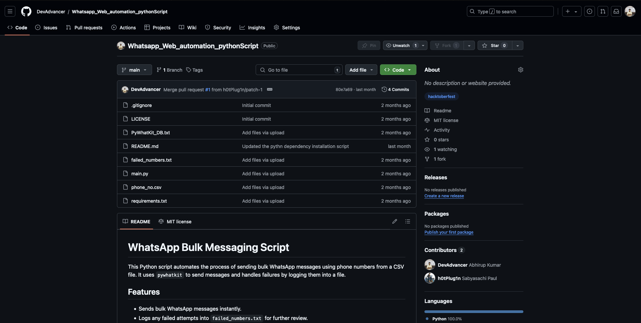The image size is (641, 323).
Task: Click the Python language bar
Action: pyautogui.click(x=474, y=312)
